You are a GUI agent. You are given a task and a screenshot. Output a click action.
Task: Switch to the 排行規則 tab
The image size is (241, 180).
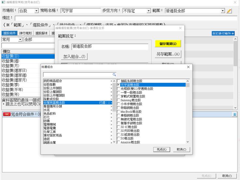[25, 33]
